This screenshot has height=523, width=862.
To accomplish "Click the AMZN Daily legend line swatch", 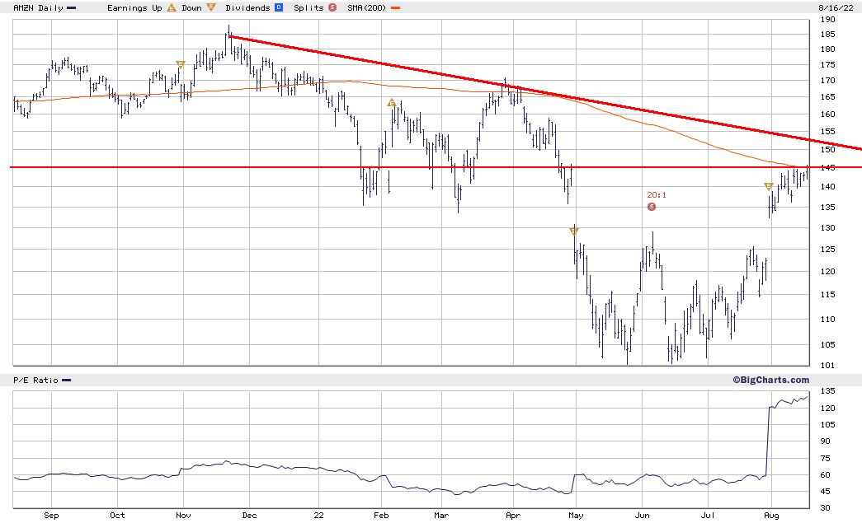I will tap(72, 8).
